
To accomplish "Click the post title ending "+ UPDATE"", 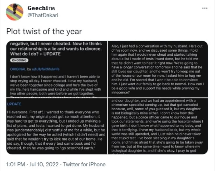I will 56,49.
